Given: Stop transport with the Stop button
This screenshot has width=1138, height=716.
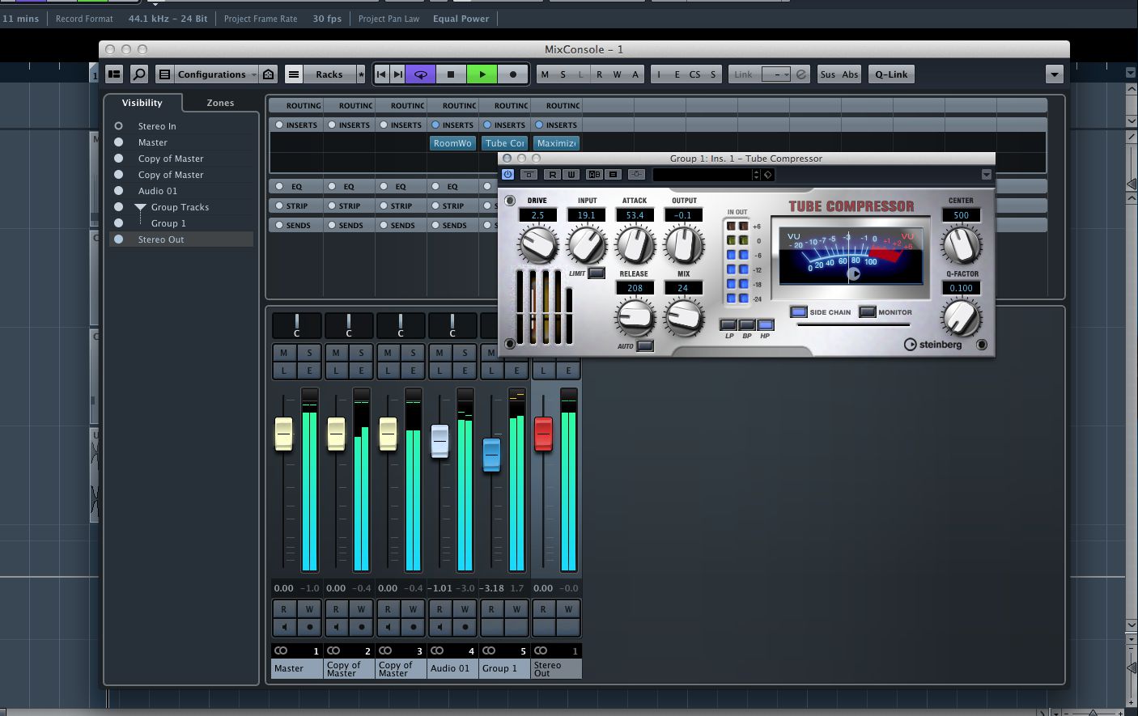Looking at the screenshot, I should [x=451, y=74].
